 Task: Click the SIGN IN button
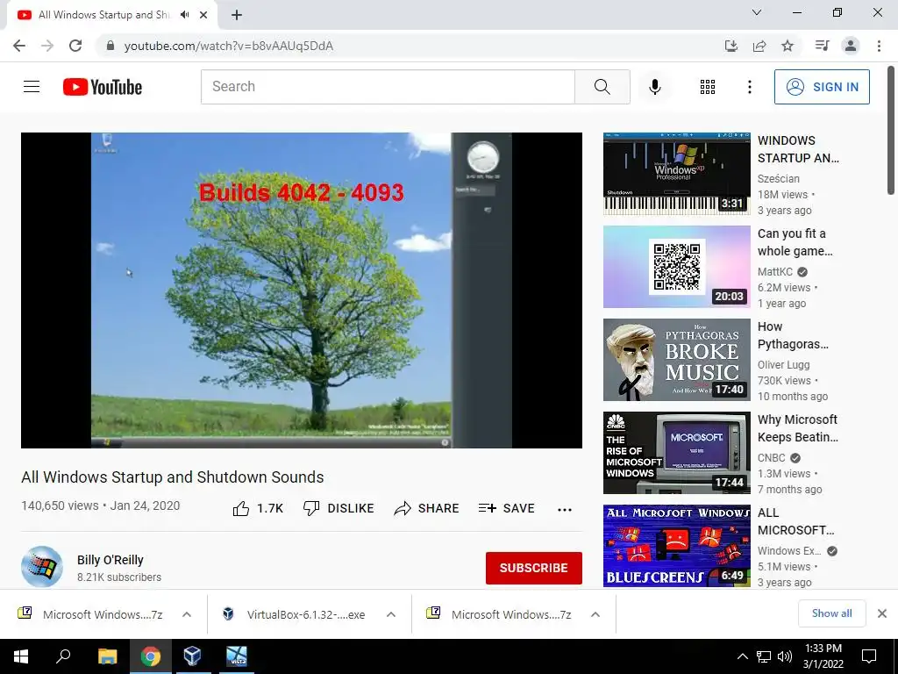click(x=822, y=87)
